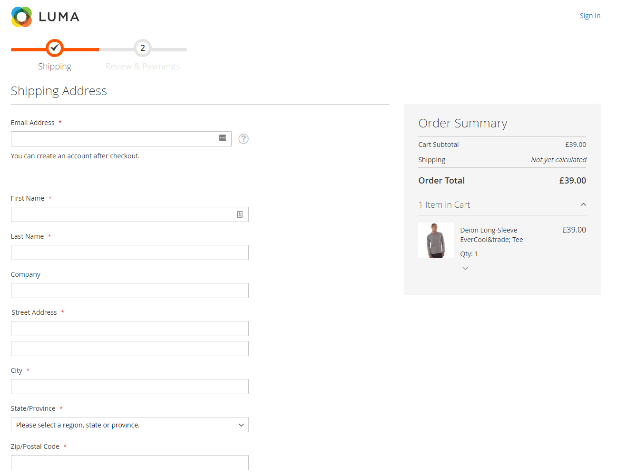Screen dimensions: 626x475
Task: Click the Company text field
Action: pos(130,291)
